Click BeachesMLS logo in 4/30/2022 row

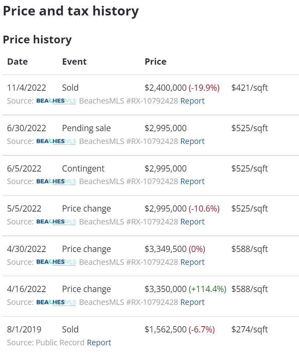56,262
